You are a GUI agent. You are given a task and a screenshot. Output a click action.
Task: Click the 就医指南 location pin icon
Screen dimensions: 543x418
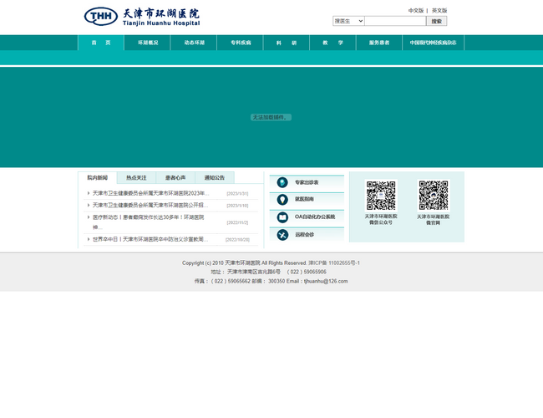[282, 200]
